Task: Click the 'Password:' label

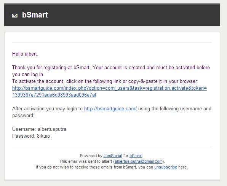Action: (x=24, y=136)
